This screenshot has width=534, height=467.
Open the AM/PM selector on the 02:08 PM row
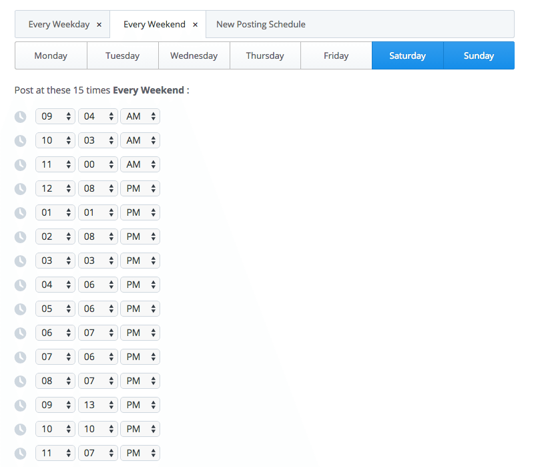[140, 237]
